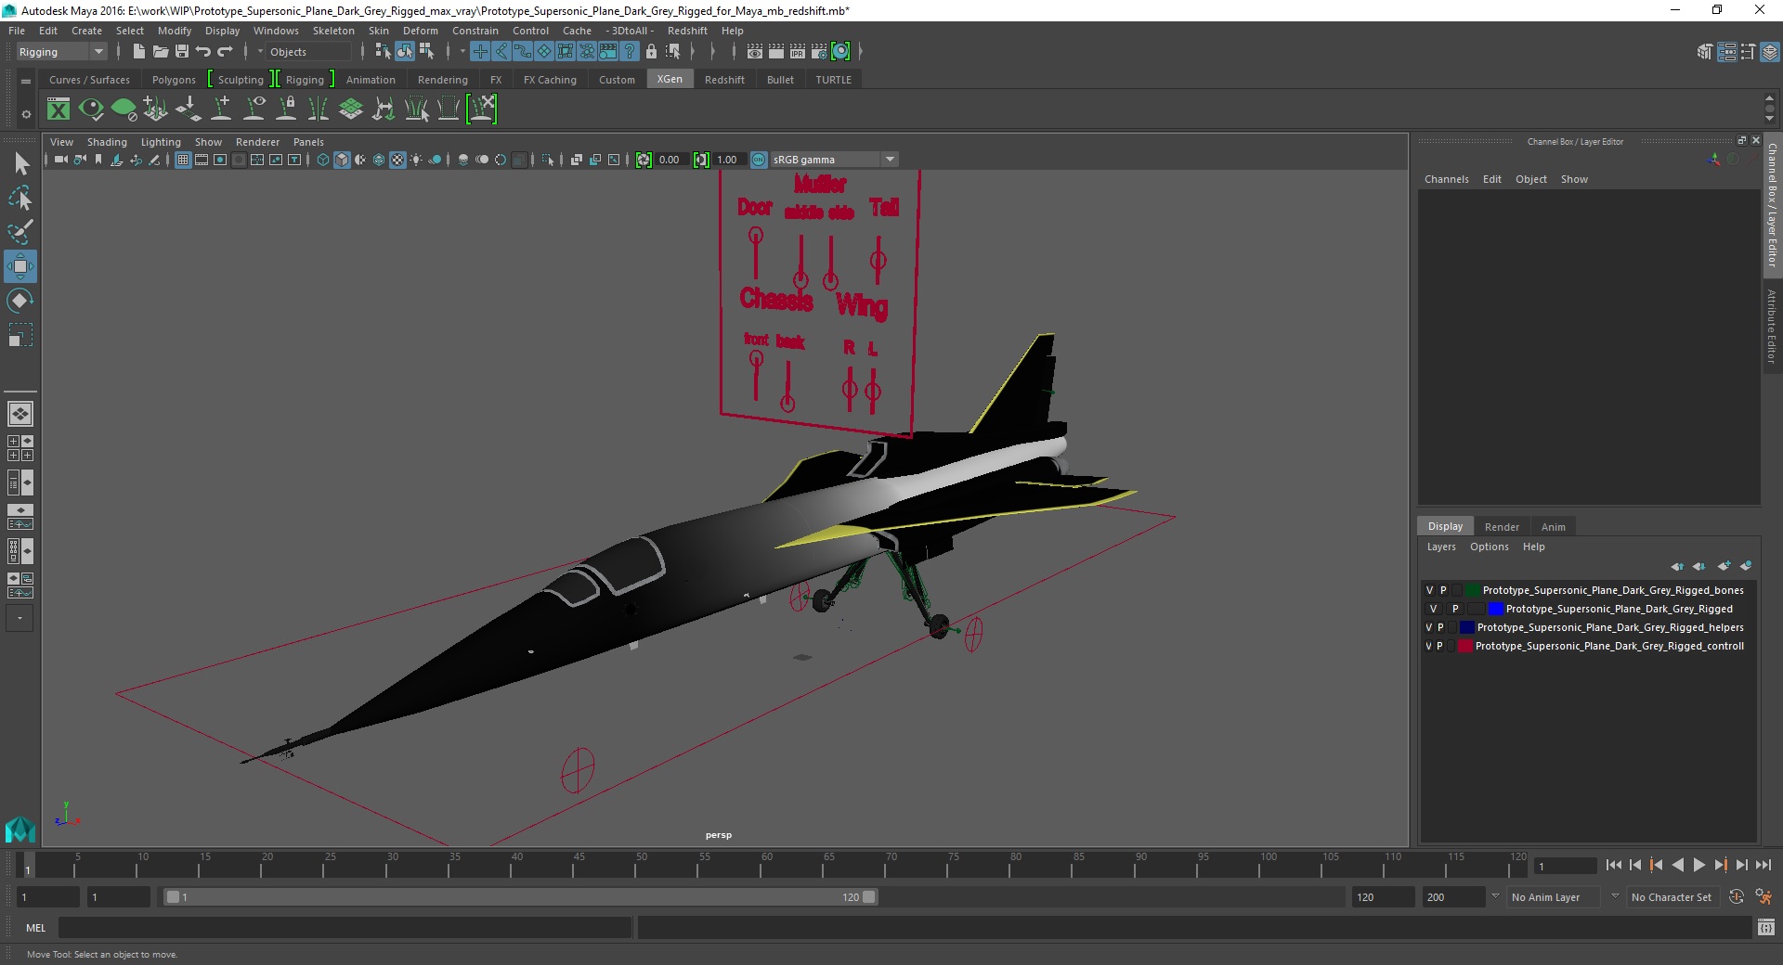Open XGen window shelf icon

[x=59, y=109]
